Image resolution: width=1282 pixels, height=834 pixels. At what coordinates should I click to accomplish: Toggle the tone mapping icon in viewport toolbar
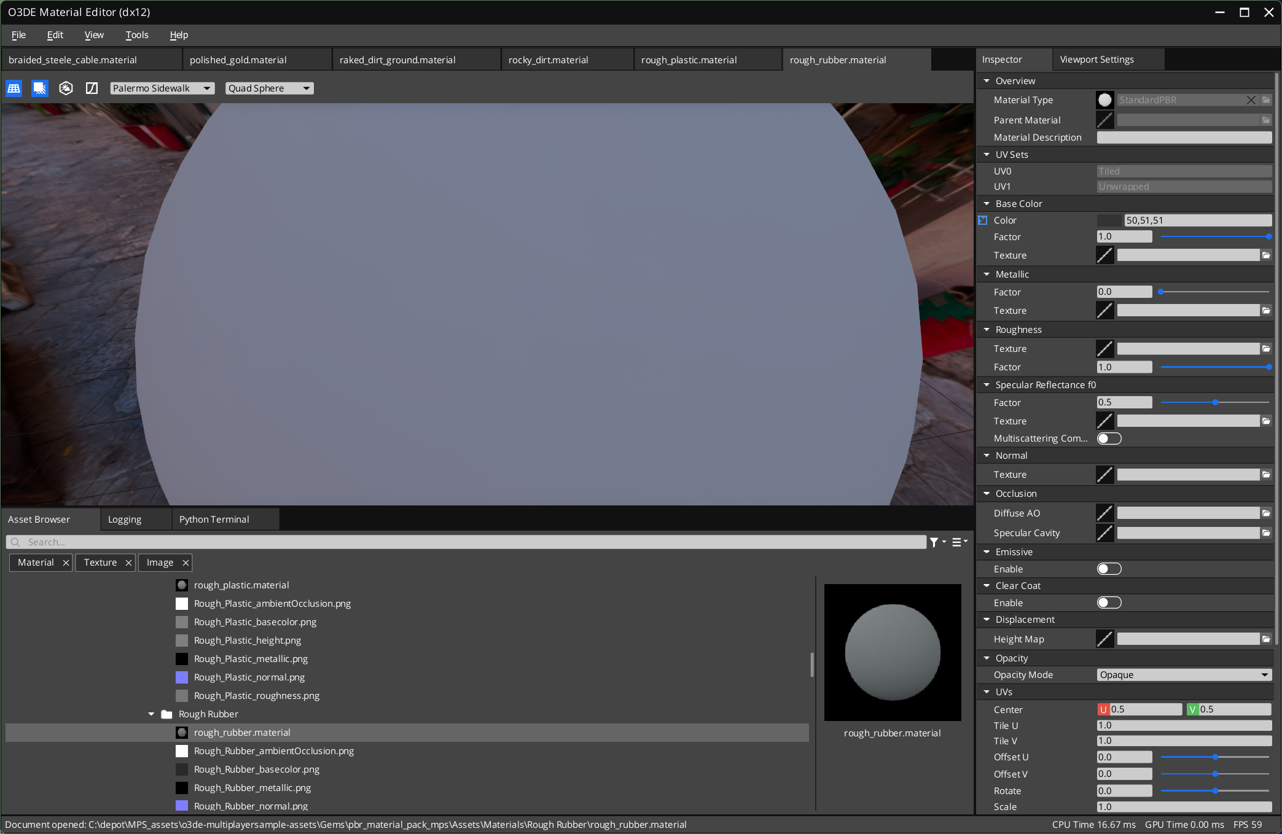click(x=91, y=88)
